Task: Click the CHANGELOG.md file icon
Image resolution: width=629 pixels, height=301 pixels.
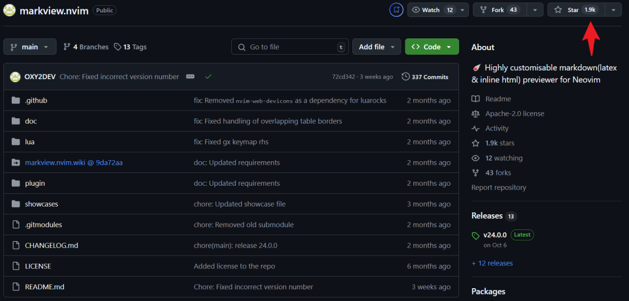Action: (16, 245)
